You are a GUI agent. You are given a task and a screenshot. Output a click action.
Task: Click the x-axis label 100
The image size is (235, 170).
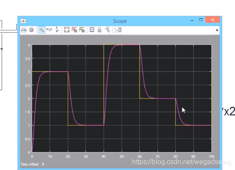[211, 157]
